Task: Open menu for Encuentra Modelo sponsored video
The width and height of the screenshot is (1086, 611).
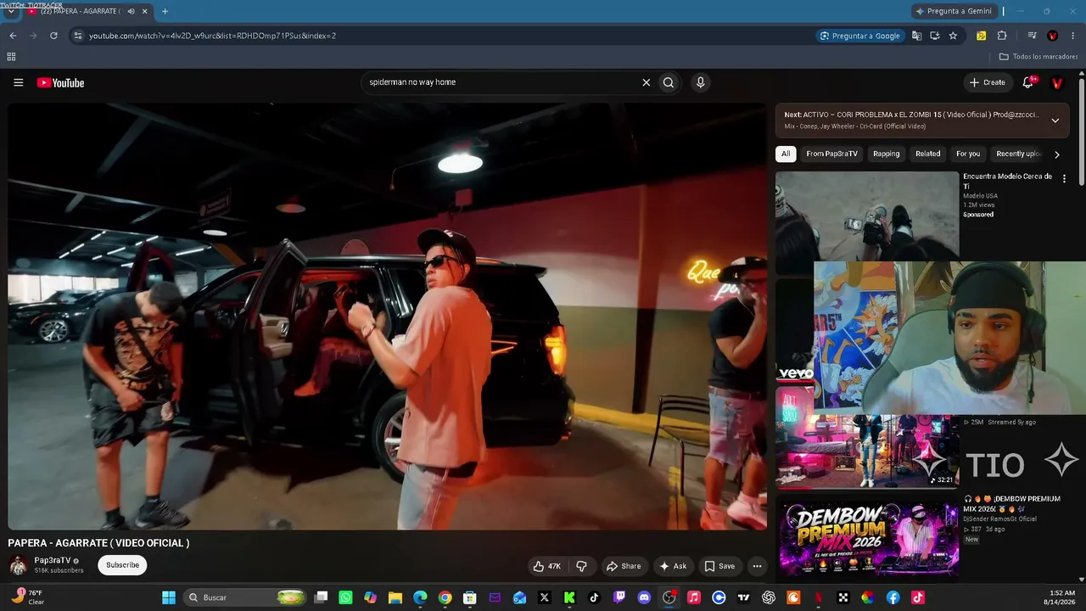Action: pyautogui.click(x=1064, y=179)
